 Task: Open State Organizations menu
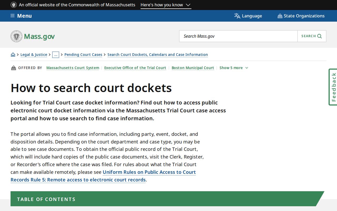[301, 16]
